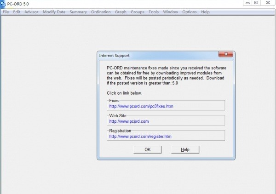
Task: Open the Help menu in menu bar
Action: pyautogui.click(x=205, y=12)
